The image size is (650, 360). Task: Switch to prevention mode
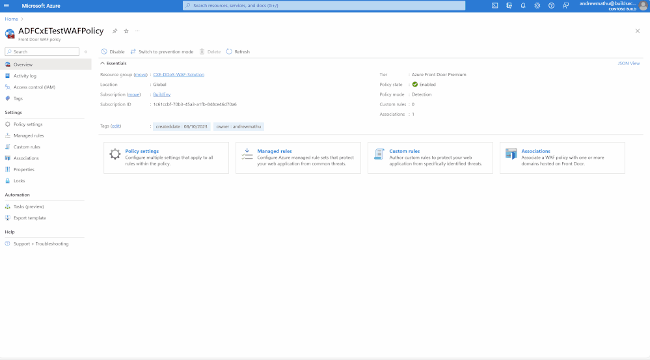pyautogui.click(x=161, y=52)
